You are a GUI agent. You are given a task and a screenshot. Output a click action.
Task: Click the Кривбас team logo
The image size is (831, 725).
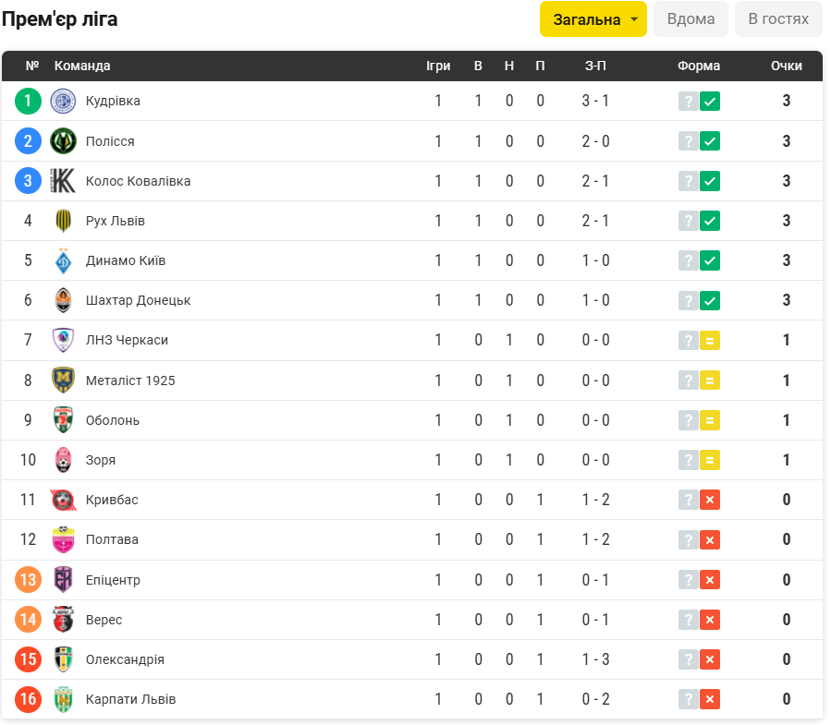pyautogui.click(x=63, y=500)
